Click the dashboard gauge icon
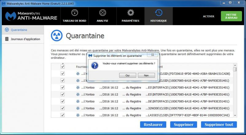Screen dimensions: 246x135 pyautogui.click(x=75, y=13)
